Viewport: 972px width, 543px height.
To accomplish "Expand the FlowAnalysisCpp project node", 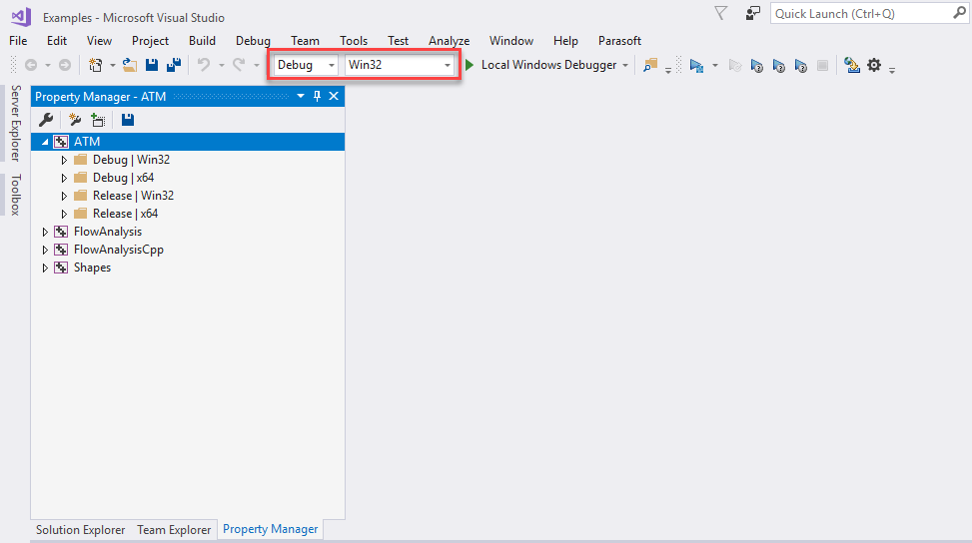I will click(x=45, y=250).
